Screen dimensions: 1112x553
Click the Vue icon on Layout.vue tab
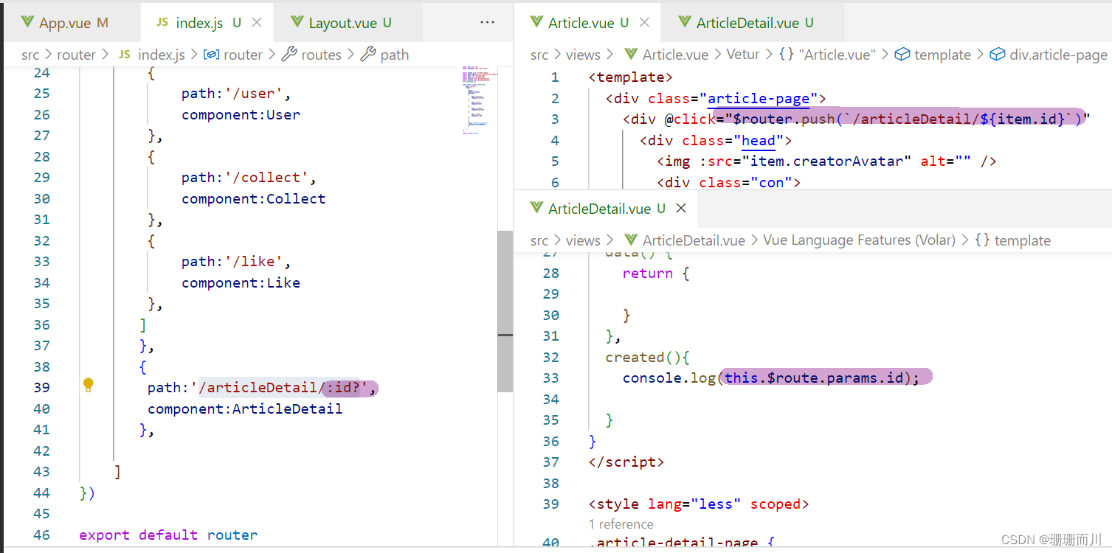click(297, 23)
